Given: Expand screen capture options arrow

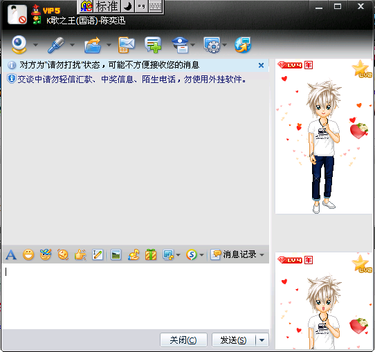Looking at the screenshot, I should (x=178, y=254).
